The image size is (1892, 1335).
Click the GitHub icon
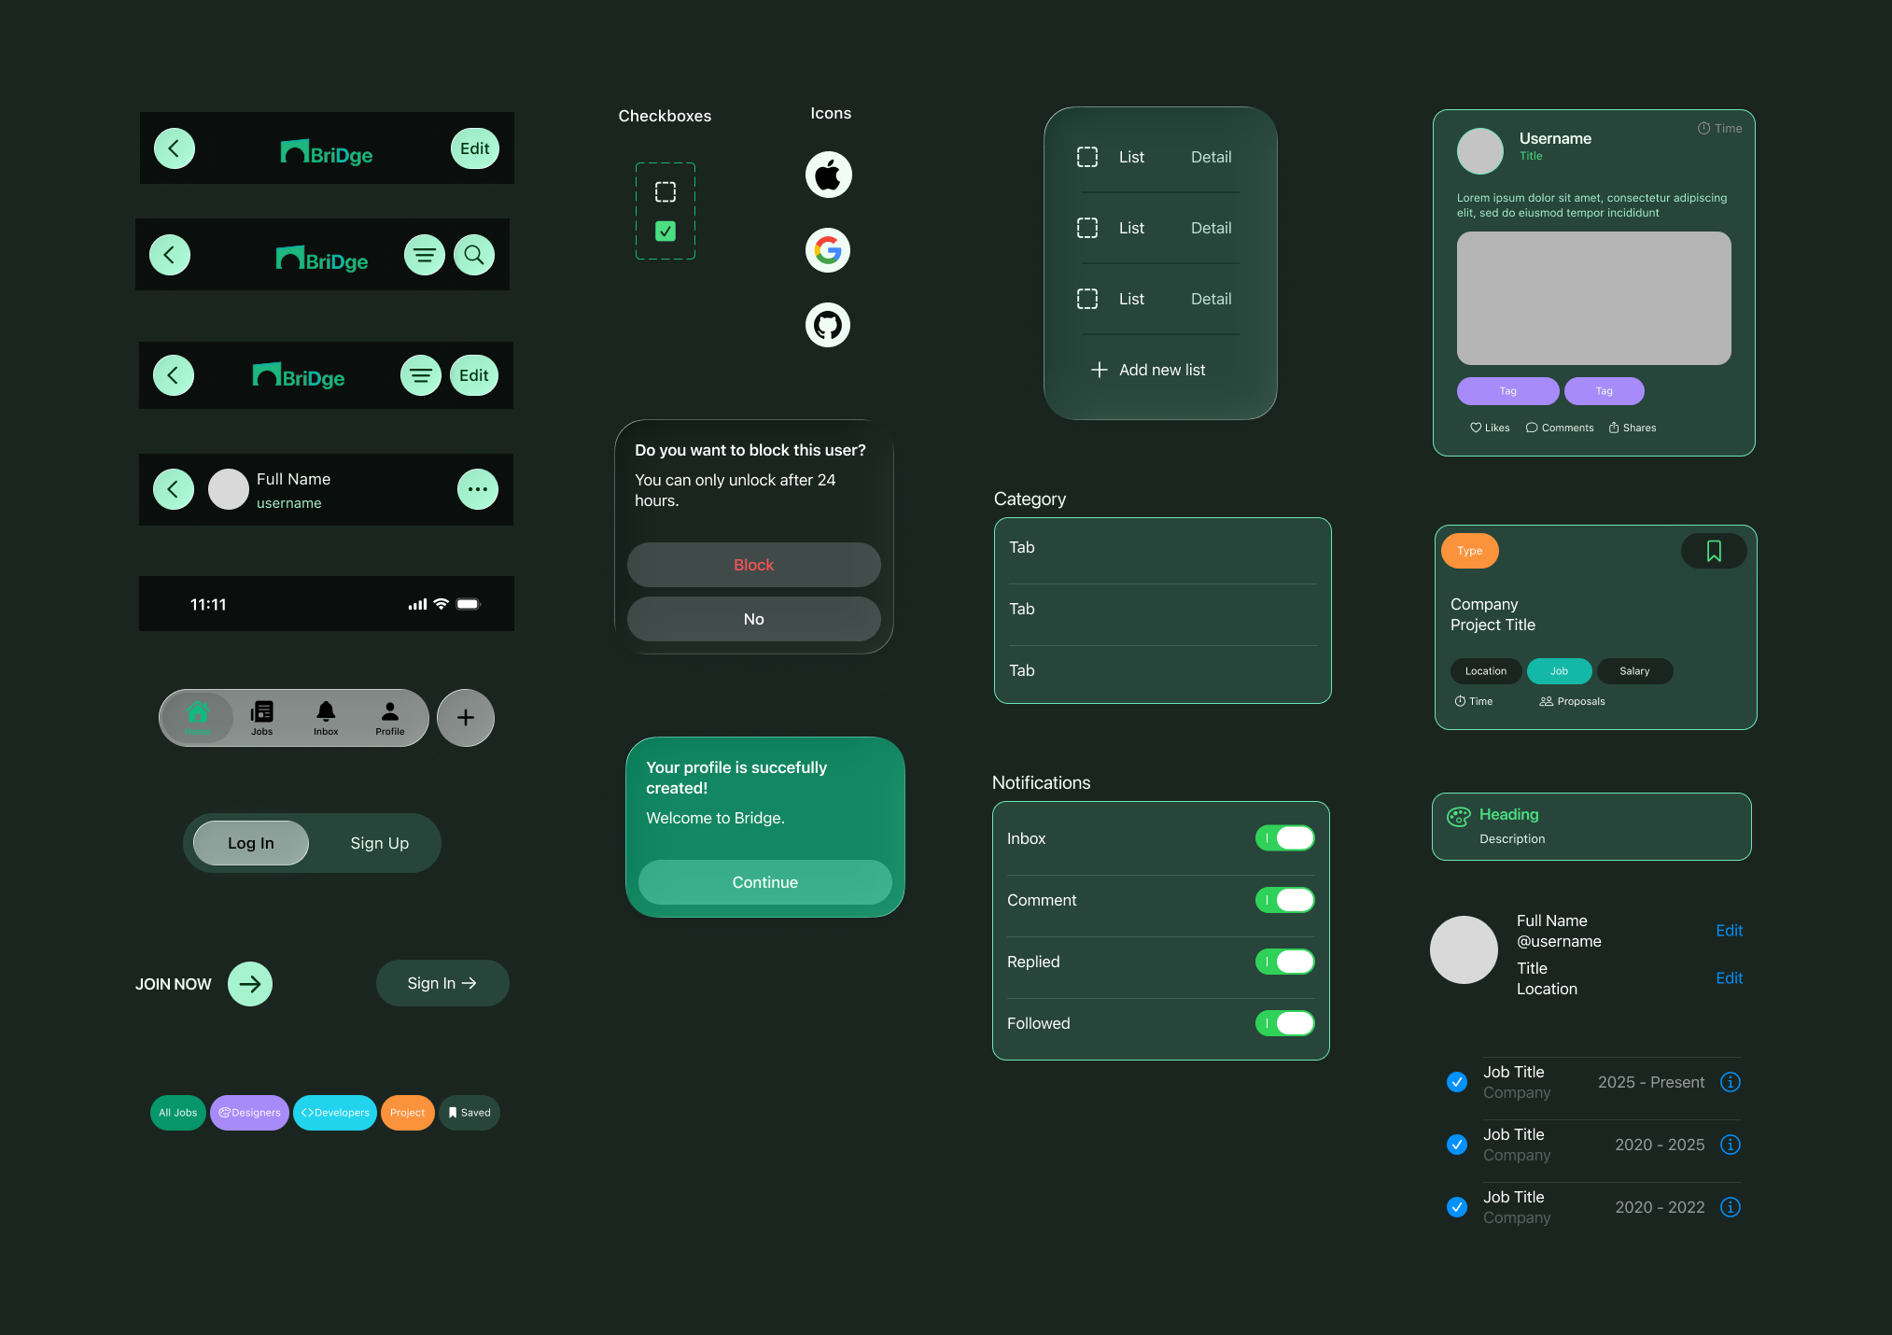[x=828, y=324]
